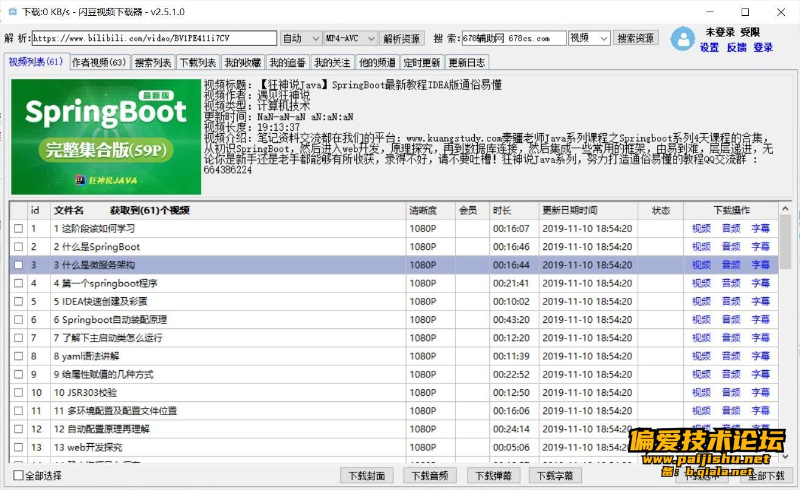
Task: Open the 更新日志 tab
Action: point(467,63)
